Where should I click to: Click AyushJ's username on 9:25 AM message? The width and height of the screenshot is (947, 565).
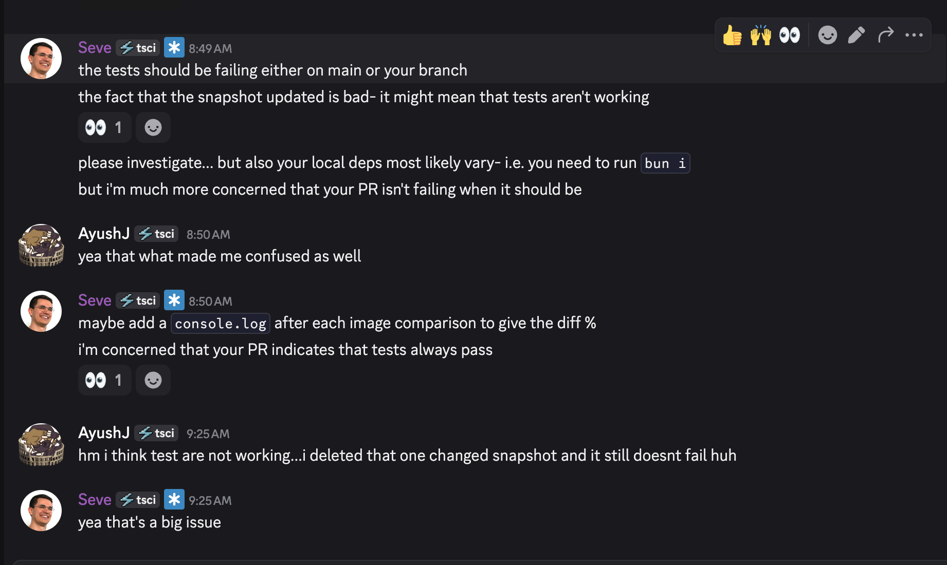tap(104, 433)
